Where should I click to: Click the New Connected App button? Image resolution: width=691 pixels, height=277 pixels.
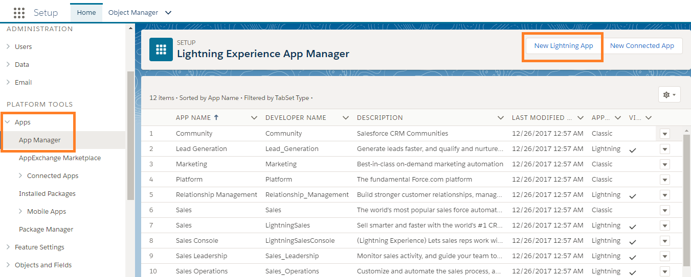[642, 46]
